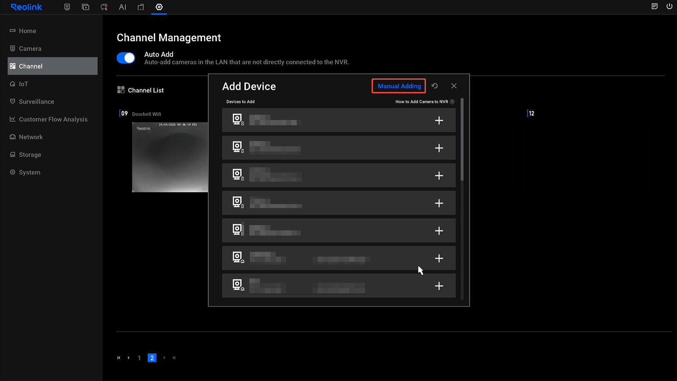
Task: Click the Reolink logo
Action: point(26,7)
